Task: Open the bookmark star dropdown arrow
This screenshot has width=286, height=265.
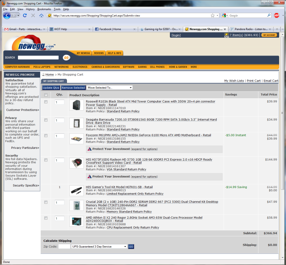Action: (x=217, y=15)
